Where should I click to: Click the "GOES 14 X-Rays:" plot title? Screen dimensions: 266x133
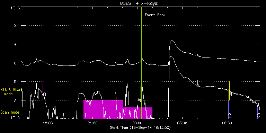(x=139, y=3)
